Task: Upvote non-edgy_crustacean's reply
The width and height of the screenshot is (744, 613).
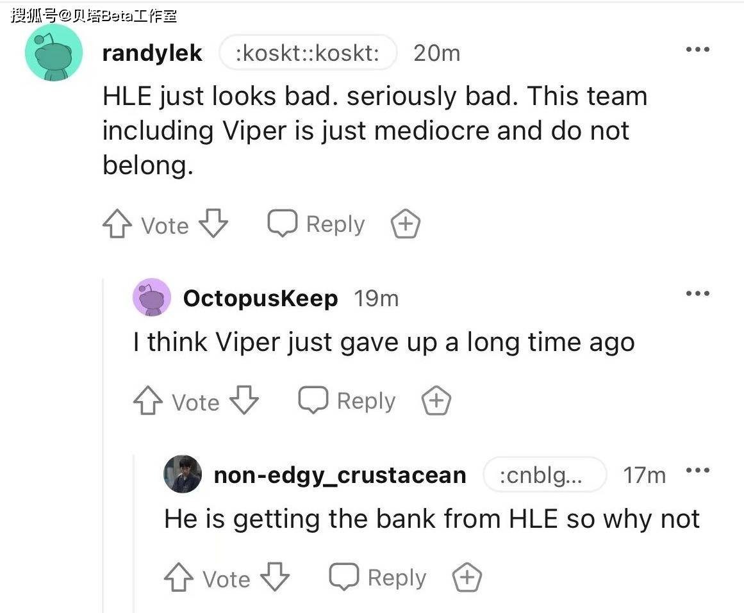Action: [x=178, y=577]
